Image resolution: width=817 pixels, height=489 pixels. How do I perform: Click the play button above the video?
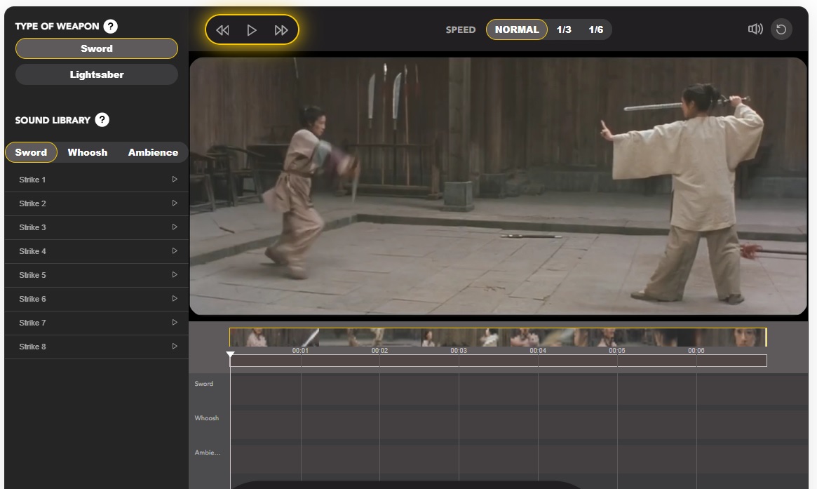(x=252, y=29)
